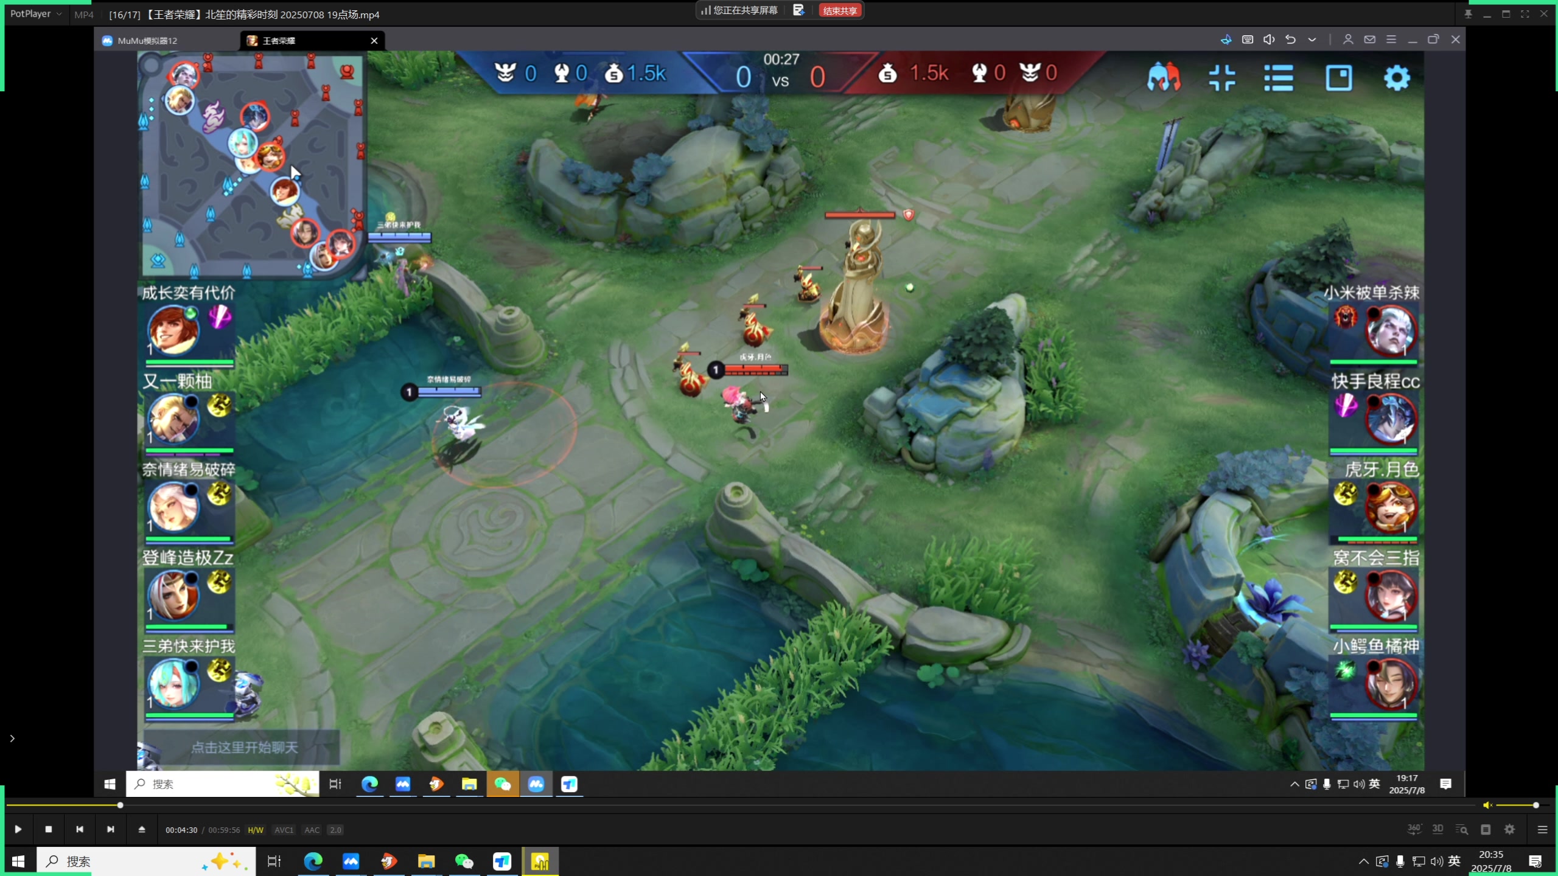Select player 虎牙.月色 hero portrait
This screenshot has height=876, width=1558.
click(1391, 507)
